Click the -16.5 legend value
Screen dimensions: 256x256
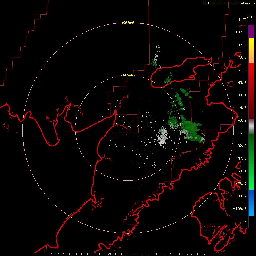(241, 133)
